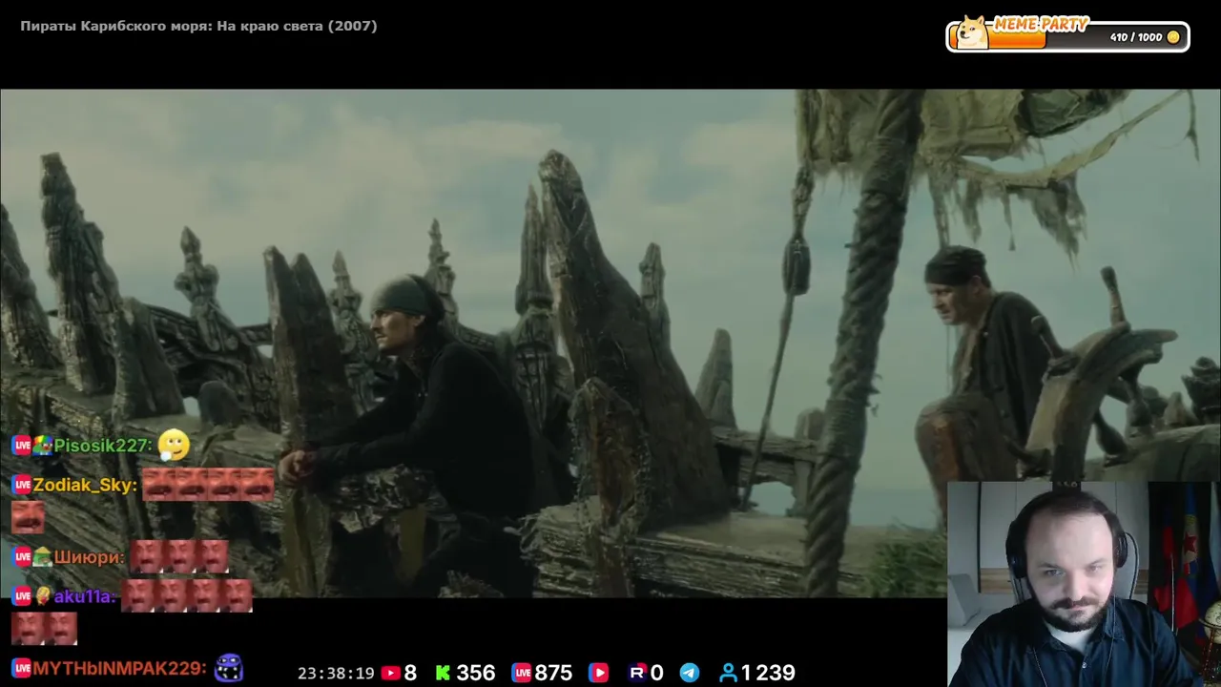Click the total viewers person icon
Screen dimensions: 1221x687
729,673
